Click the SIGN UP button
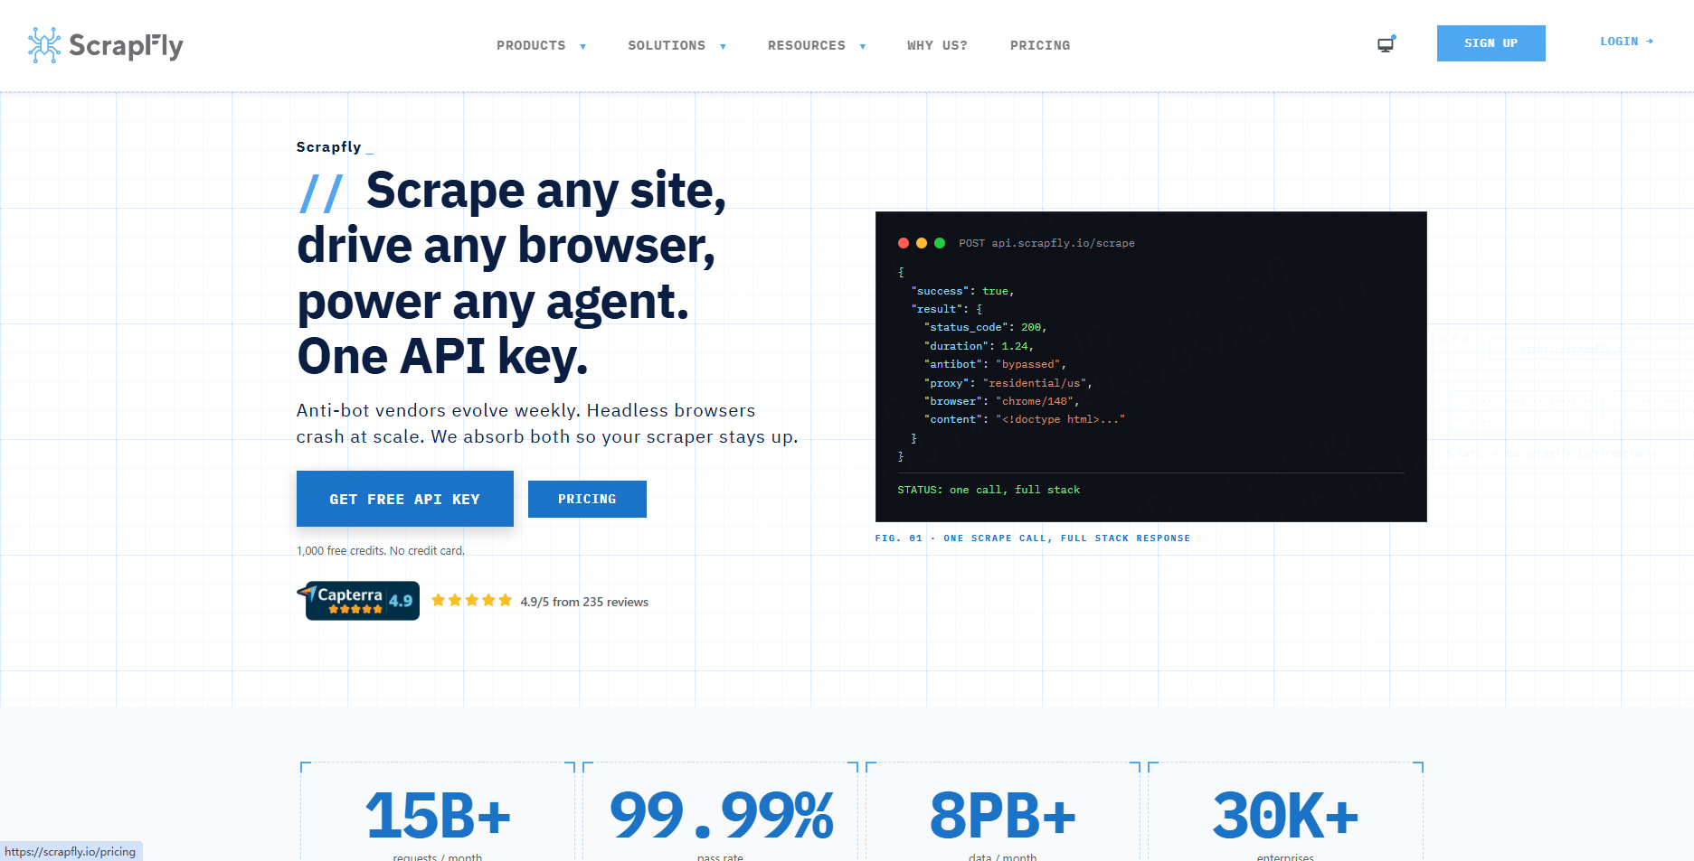Screen dimensions: 1694x861 1491,43
